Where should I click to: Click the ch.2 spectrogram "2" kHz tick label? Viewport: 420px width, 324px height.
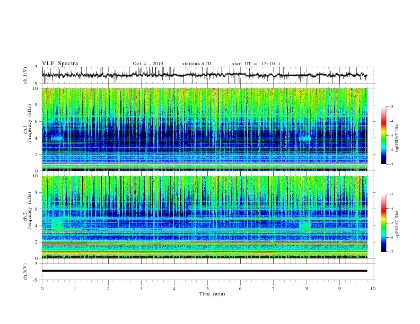(x=37, y=242)
